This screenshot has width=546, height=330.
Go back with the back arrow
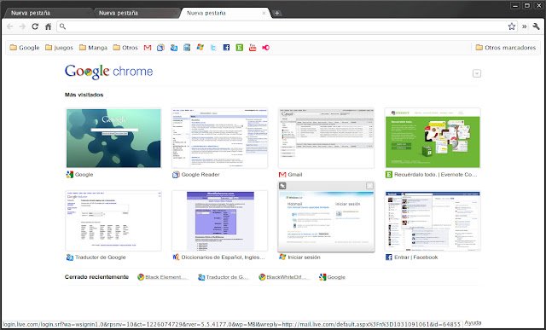[9, 26]
